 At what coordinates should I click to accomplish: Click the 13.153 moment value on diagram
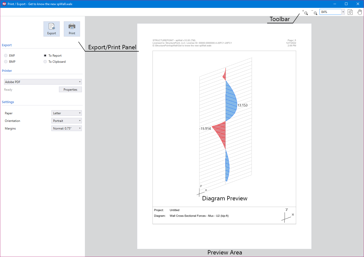(242, 105)
